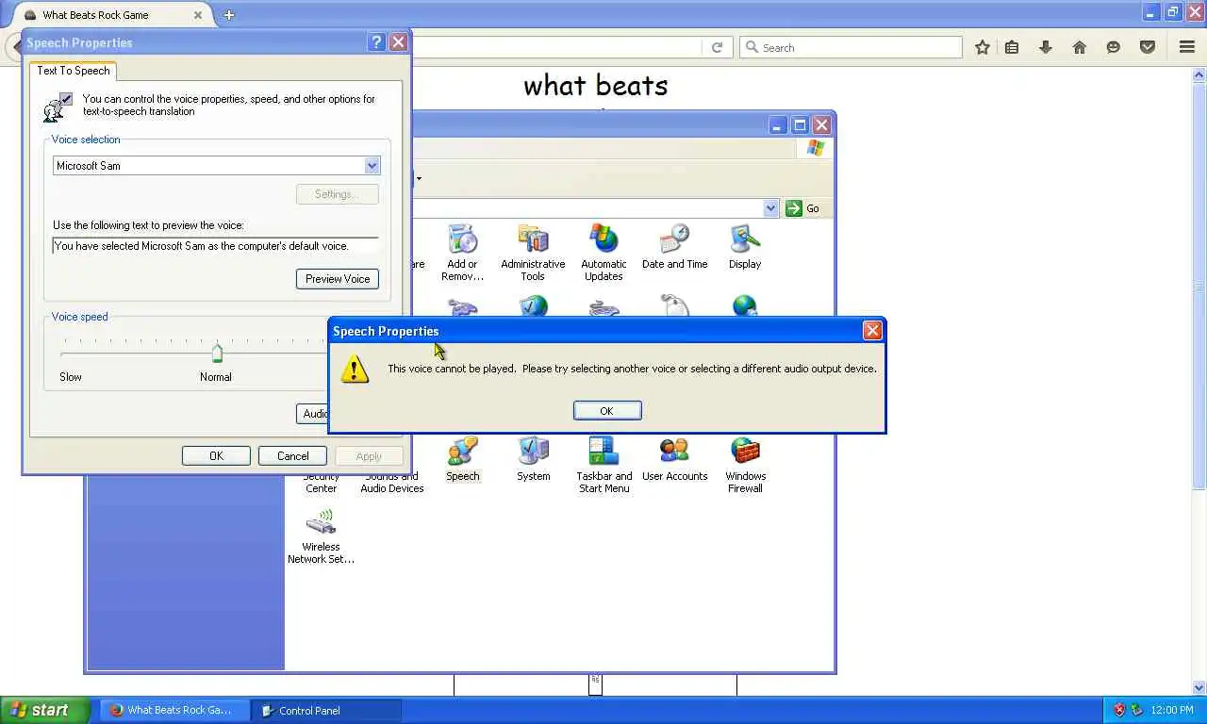Open Firefox hamburger menu
Screen dimensions: 1207x724
coord(1186,47)
